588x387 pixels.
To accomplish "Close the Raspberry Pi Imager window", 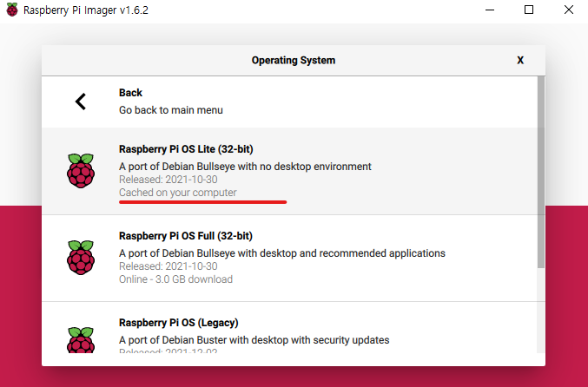I will [569, 10].
